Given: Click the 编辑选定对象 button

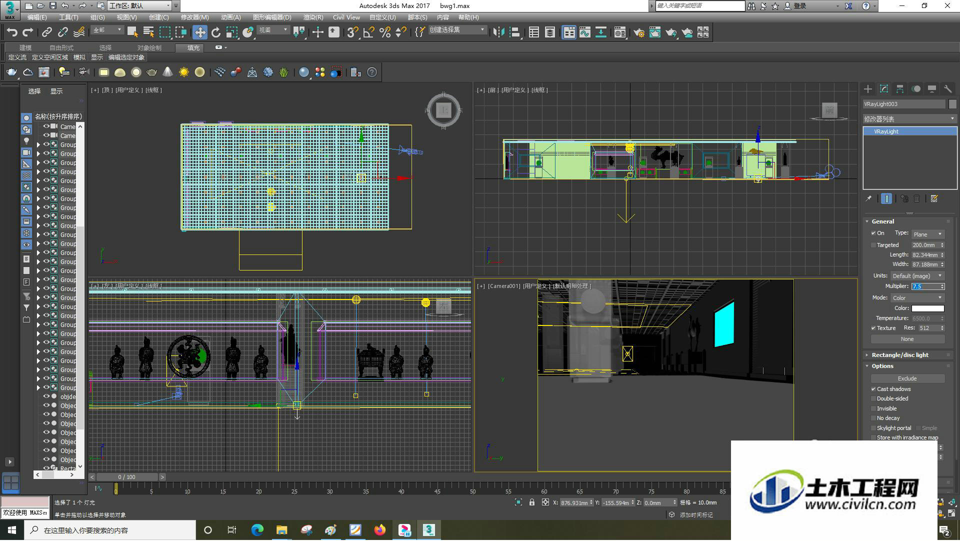Looking at the screenshot, I should tap(126, 57).
